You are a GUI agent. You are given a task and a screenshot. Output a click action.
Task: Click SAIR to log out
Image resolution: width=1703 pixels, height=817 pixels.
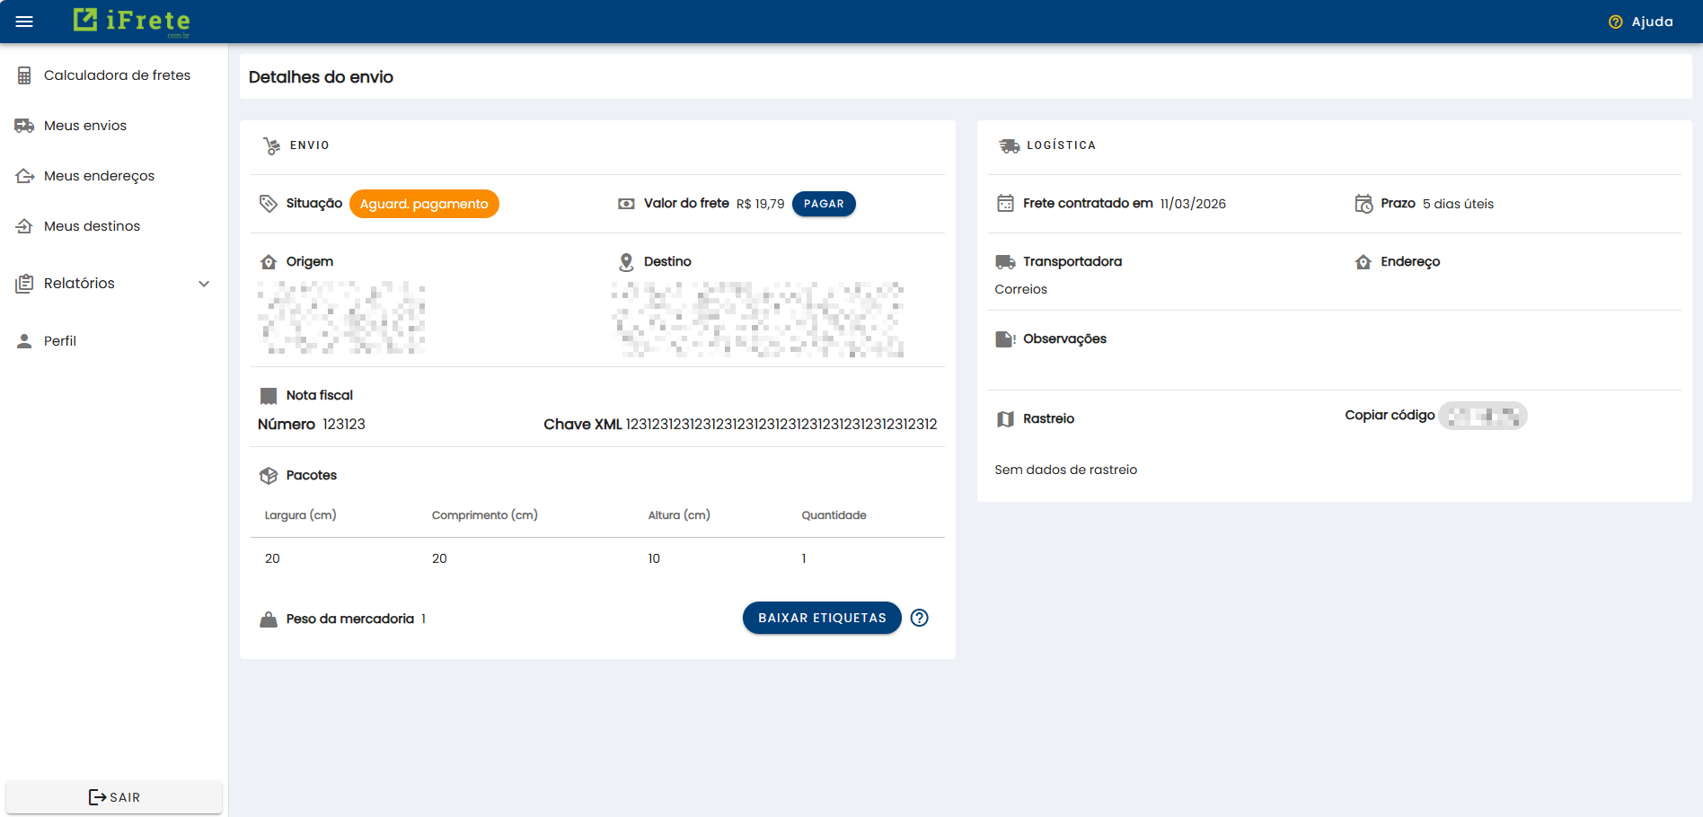[113, 796]
